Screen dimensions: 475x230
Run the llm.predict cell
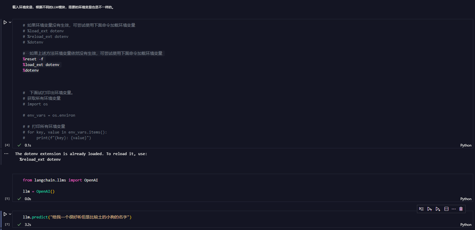[x=5, y=214]
